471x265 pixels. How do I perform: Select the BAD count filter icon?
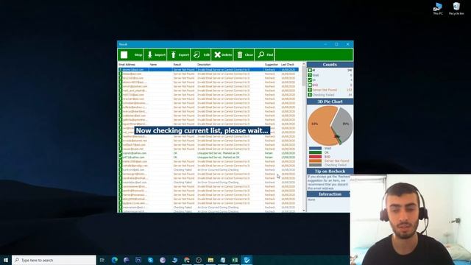pos(310,85)
